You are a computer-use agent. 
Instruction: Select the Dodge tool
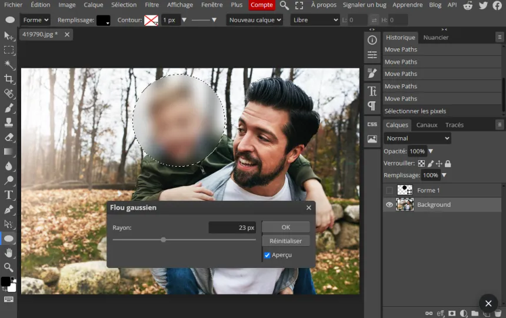click(8, 180)
